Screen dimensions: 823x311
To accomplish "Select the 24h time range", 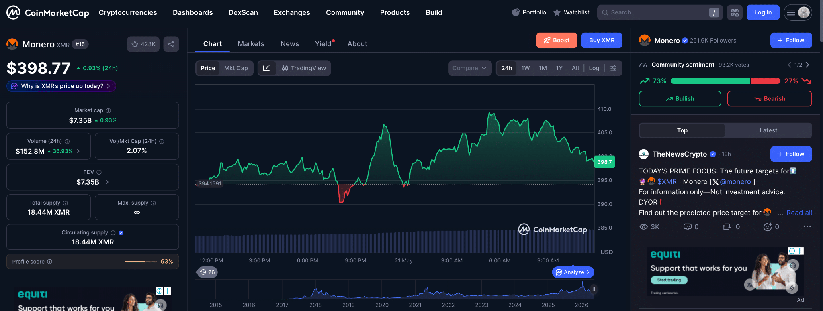I will pos(507,68).
